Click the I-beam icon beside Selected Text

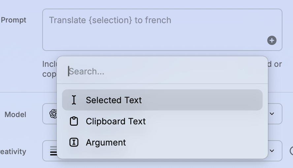pos(74,100)
